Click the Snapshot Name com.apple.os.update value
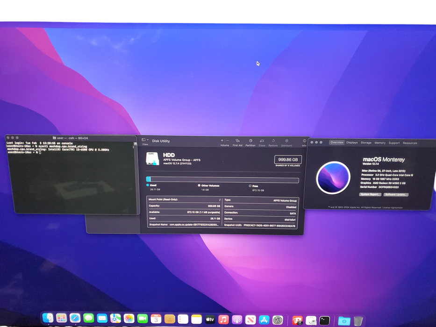 pos(194,225)
